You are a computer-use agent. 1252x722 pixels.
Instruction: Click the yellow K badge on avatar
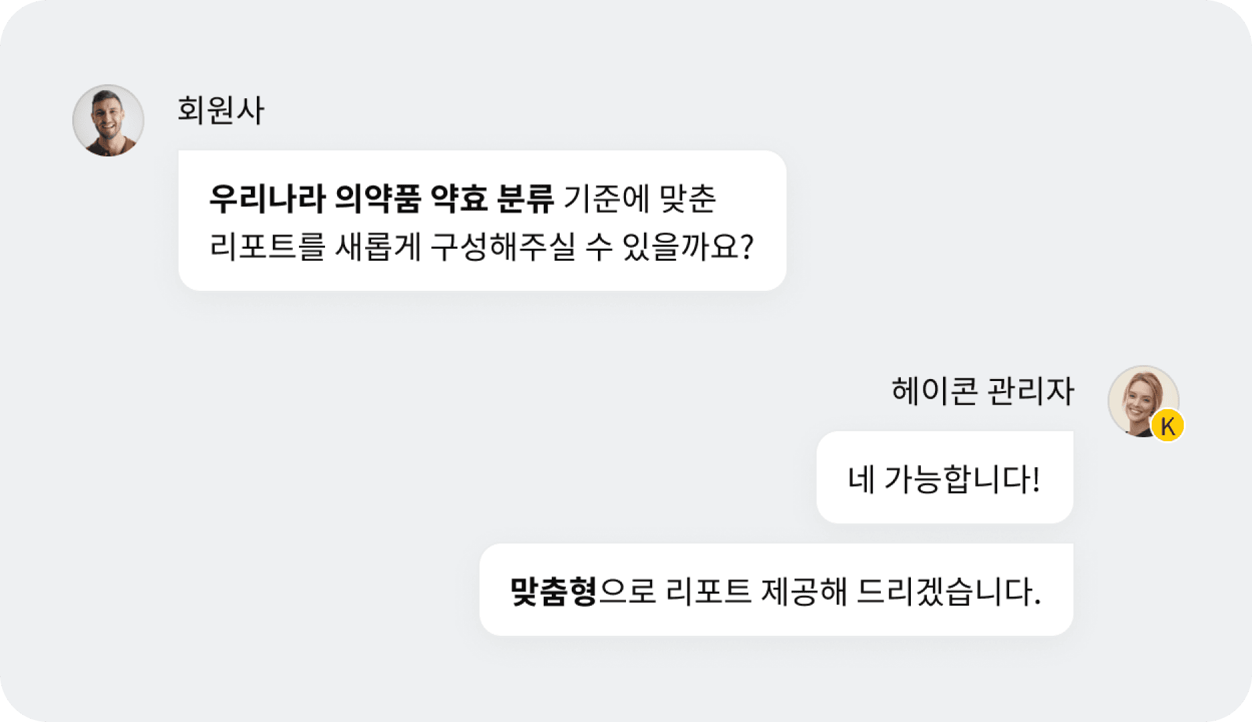click(x=1168, y=426)
